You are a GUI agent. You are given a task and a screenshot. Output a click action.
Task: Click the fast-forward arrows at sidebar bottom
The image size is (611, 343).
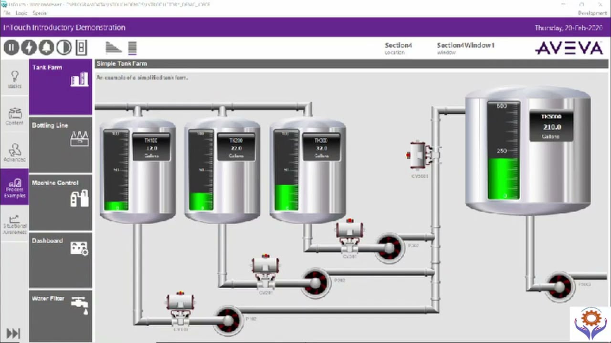(13, 333)
